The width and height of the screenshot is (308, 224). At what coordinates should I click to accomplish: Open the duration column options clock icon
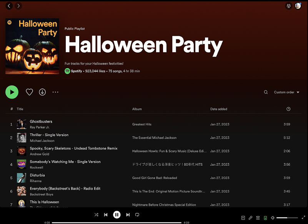288,109
